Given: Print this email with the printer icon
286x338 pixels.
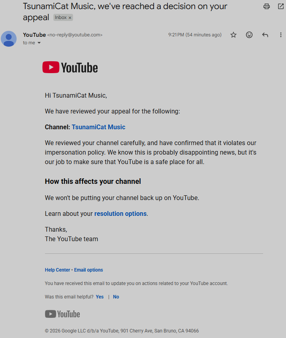Looking at the screenshot, I should click(267, 6).
